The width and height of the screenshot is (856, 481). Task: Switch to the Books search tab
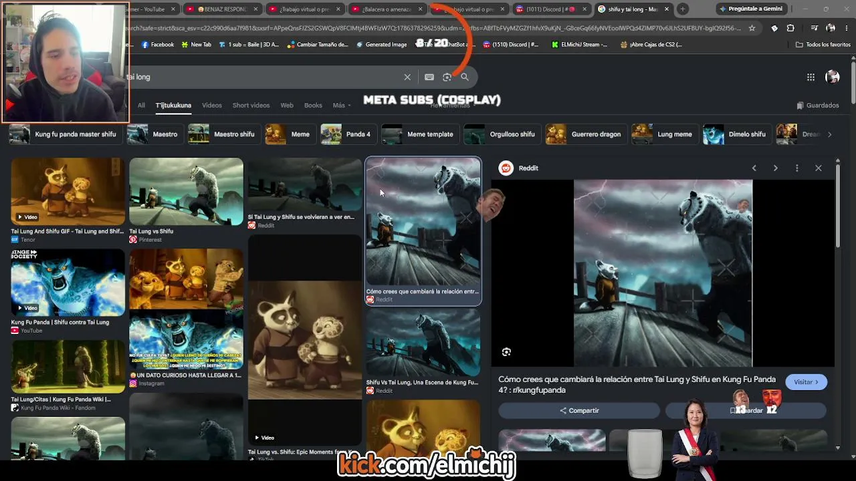click(x=313, y=106)
